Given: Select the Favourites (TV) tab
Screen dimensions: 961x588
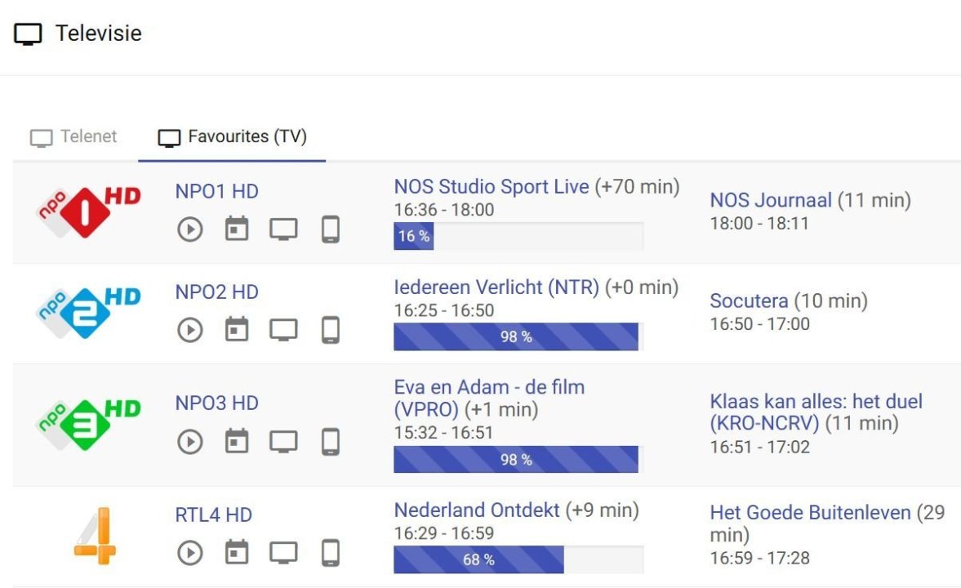Looking at the screenshot, I should pyautogui.click(x=233, y=137).
